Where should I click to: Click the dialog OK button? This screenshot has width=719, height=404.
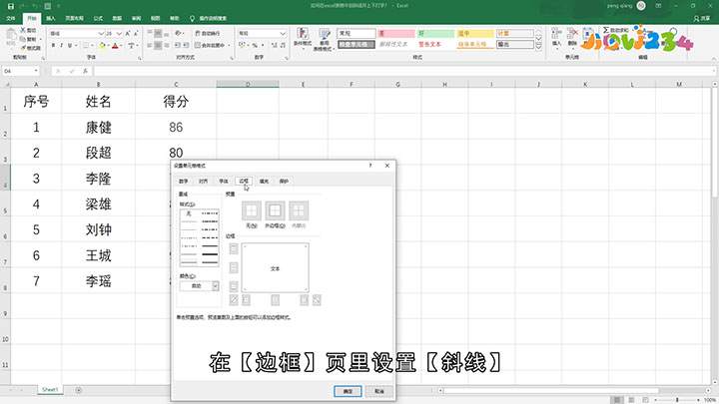(349, 391)
